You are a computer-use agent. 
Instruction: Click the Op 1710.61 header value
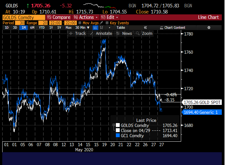44,12
